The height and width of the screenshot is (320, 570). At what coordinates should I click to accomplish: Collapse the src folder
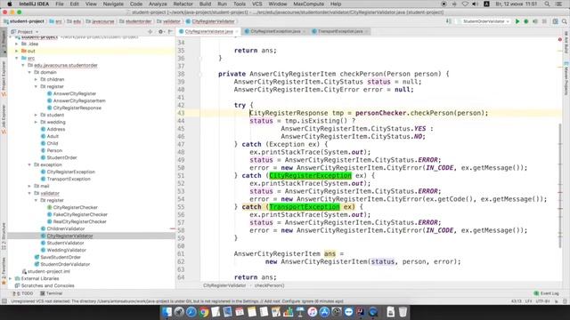pos(17,58)
